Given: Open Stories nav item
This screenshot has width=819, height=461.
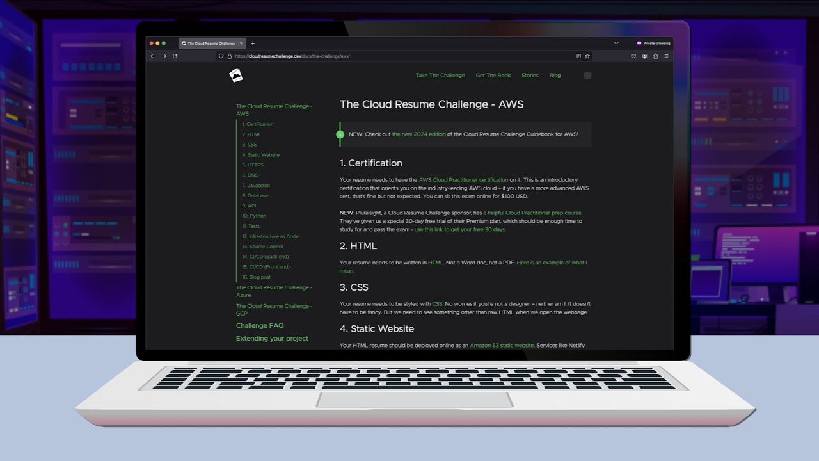Looking at the screenshot, I should (530, 76).
